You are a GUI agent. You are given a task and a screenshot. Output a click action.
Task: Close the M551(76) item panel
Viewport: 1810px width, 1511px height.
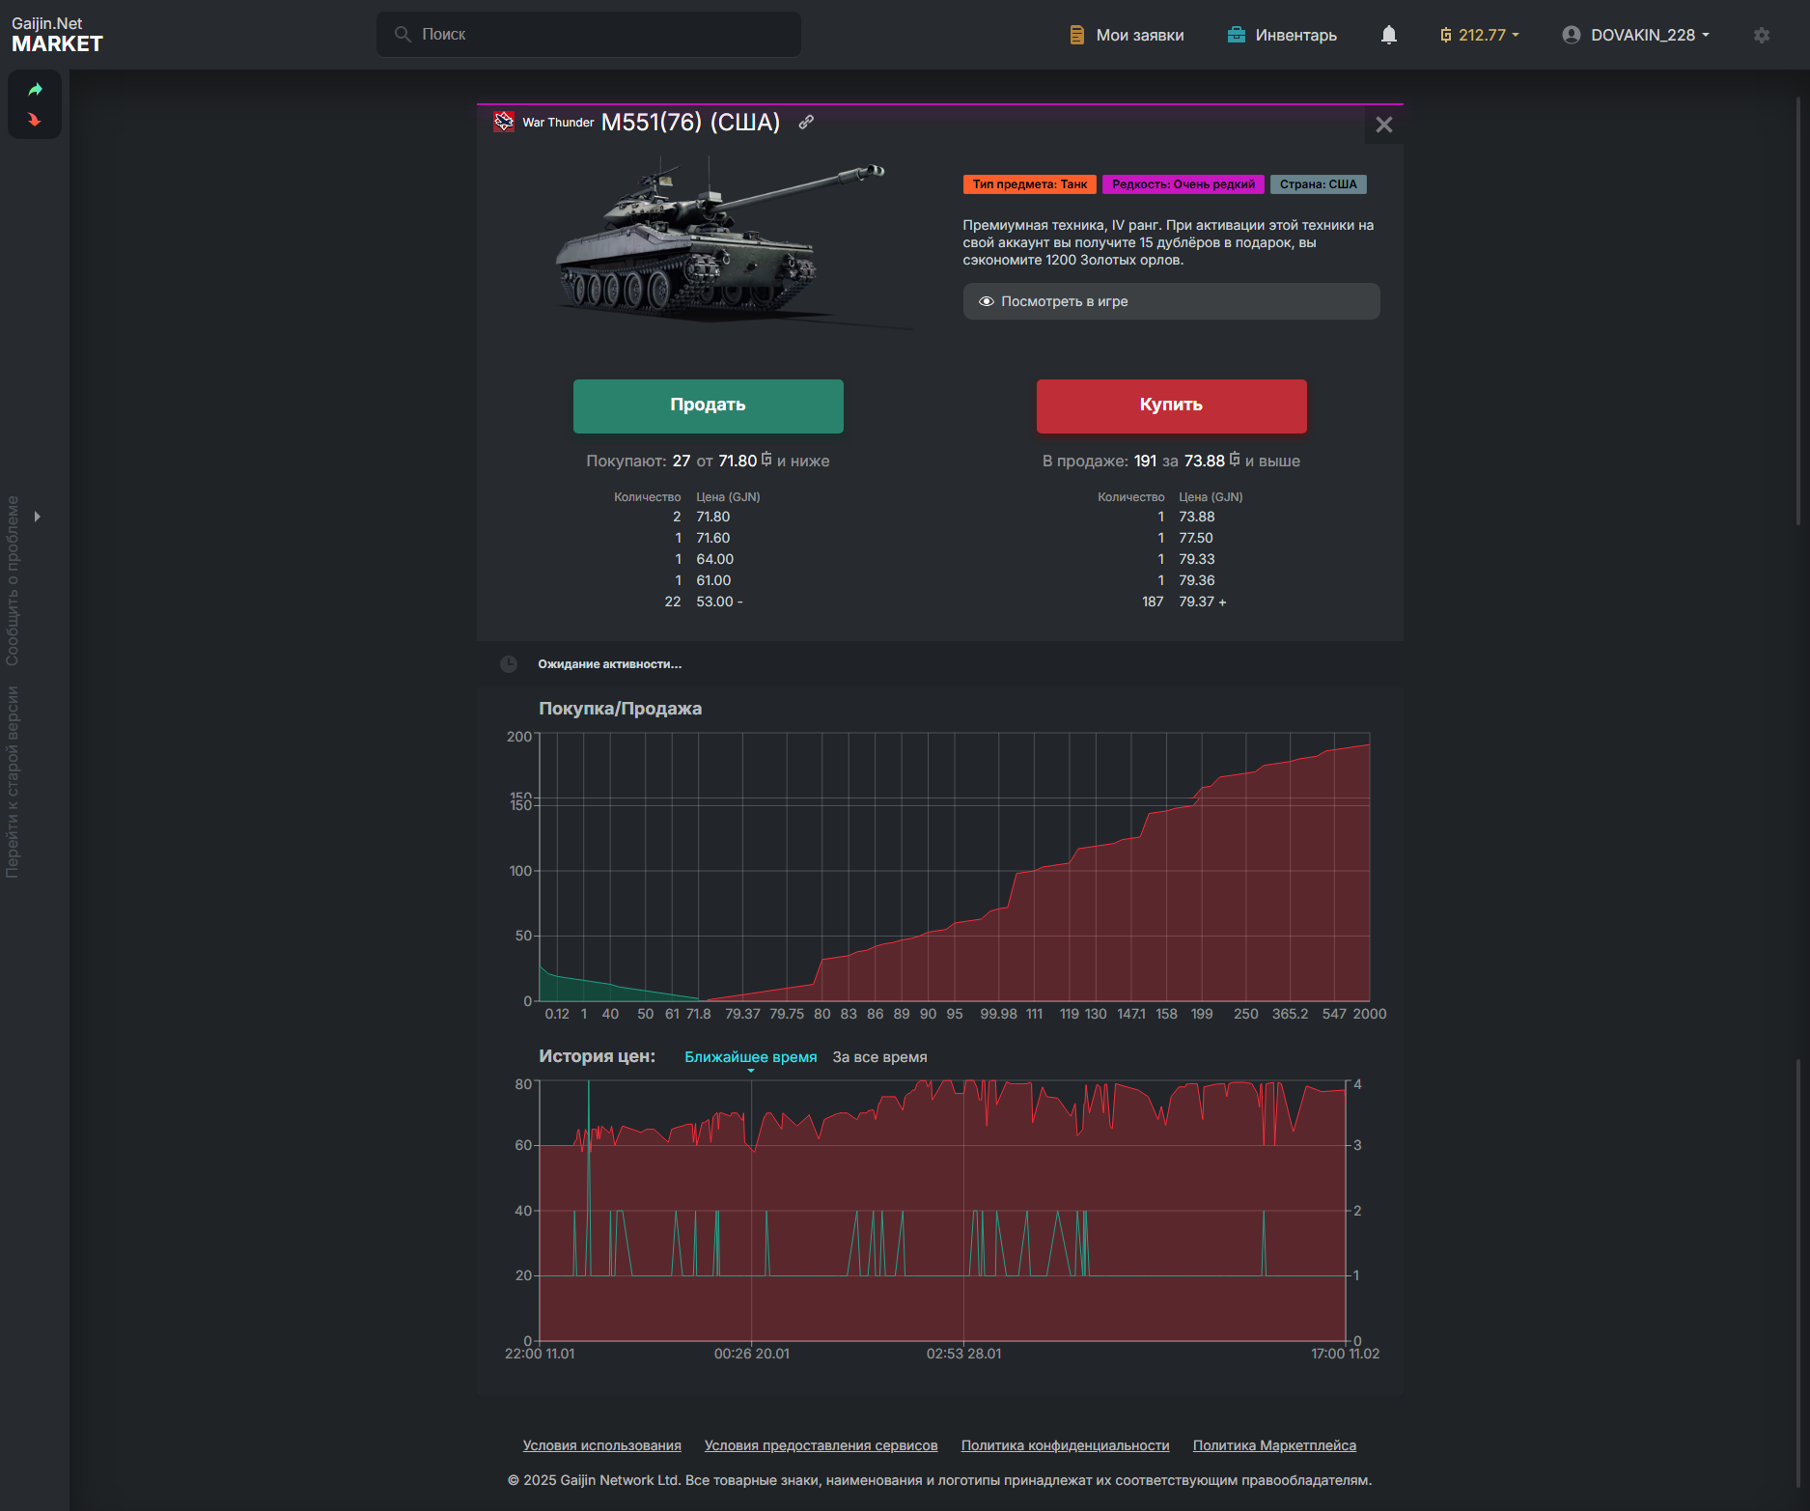click(1383, 125)
